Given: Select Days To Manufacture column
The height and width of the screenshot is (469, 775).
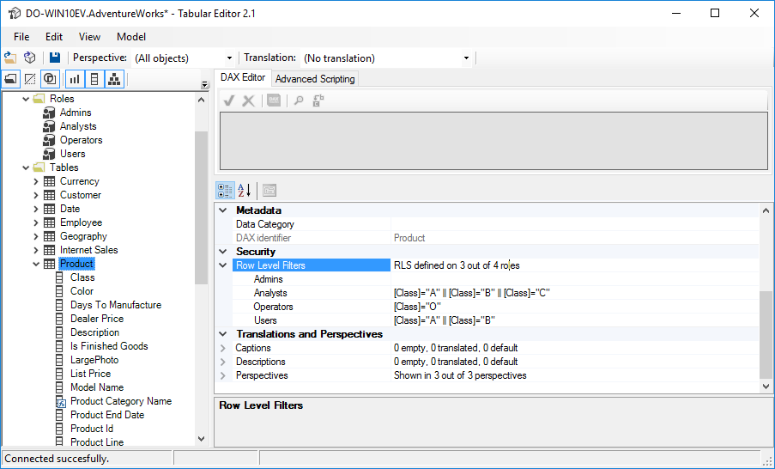Looking at the screenshot, I should click(116, 305).
